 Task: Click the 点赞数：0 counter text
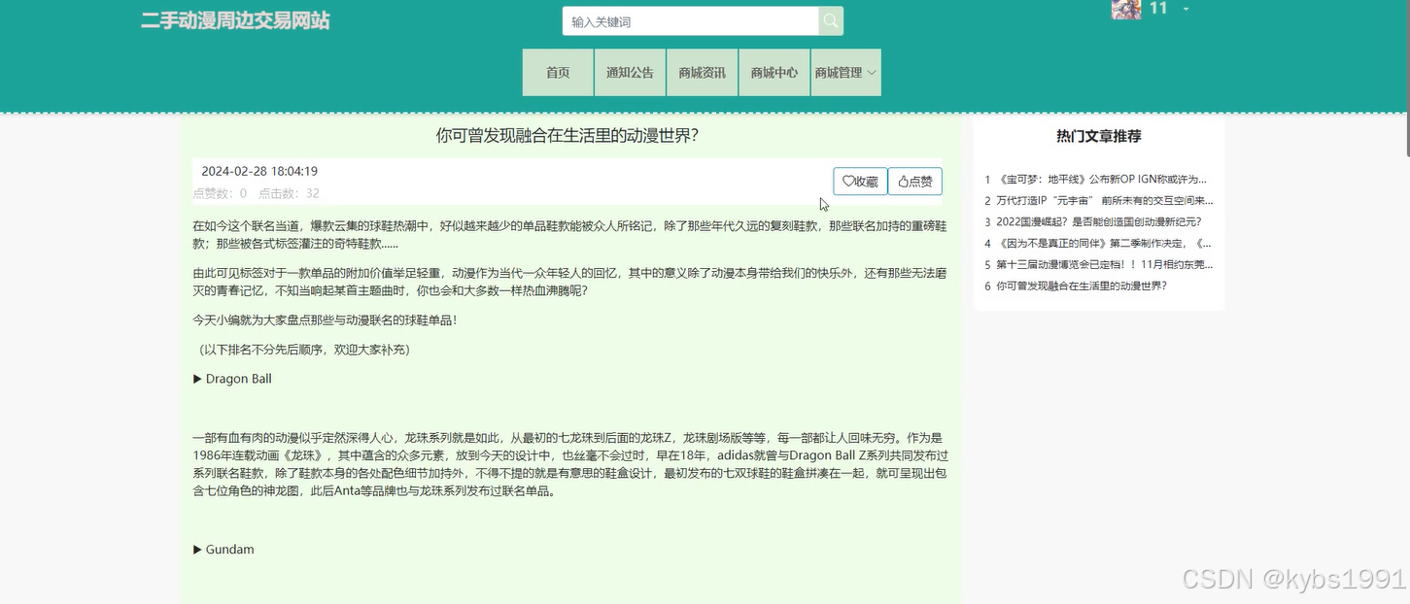tap(220, 193)
